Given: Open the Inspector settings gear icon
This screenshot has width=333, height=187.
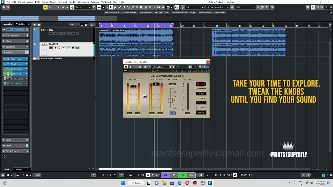Looking at the screenshot, I should click(4, 156).
